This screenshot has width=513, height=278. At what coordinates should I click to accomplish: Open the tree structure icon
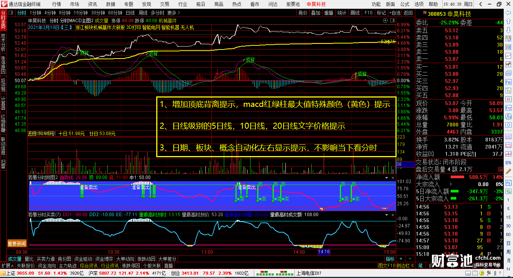click(x=508, y=90)
